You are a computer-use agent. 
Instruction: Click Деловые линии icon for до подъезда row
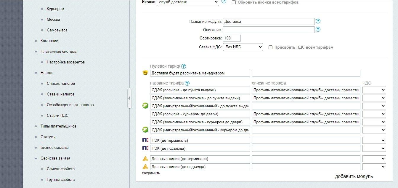[x=145, y=167]
